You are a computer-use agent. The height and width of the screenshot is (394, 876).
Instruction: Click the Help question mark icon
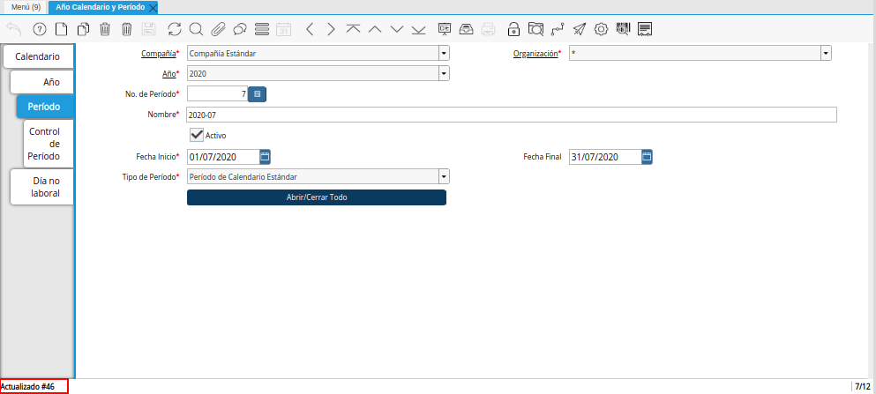(x=39, y=29)
